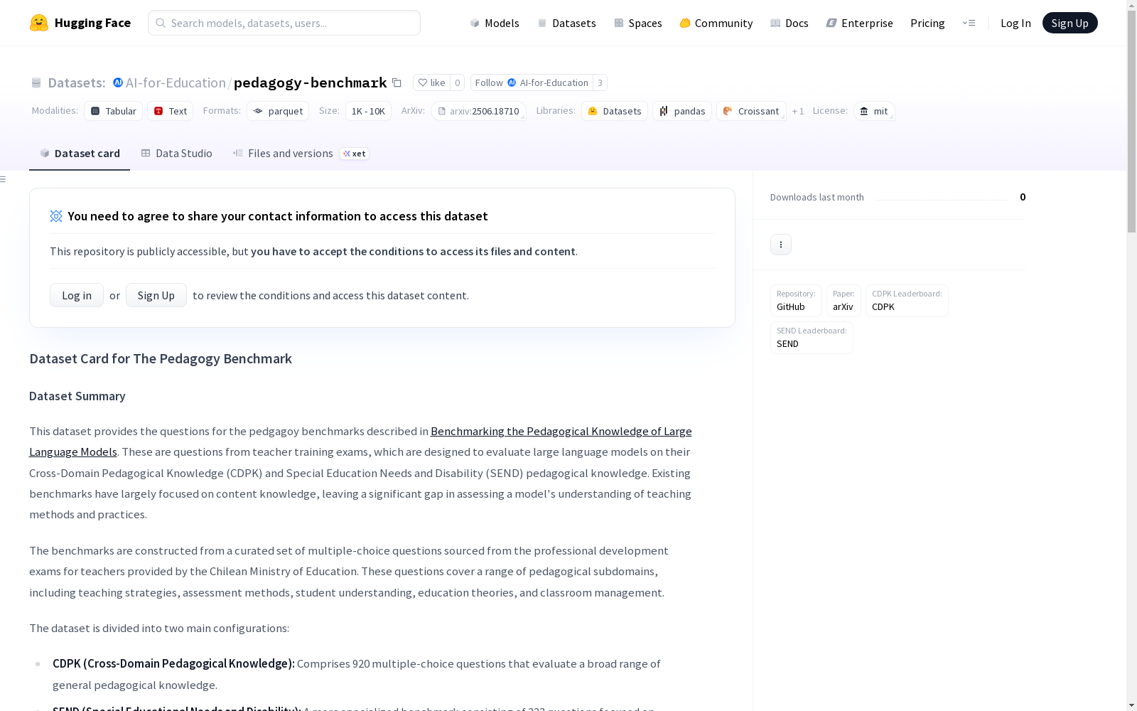Screen dimensions: 1137x711
Task: Click the dark Sign Up header button
Action: click(1070, 23)
